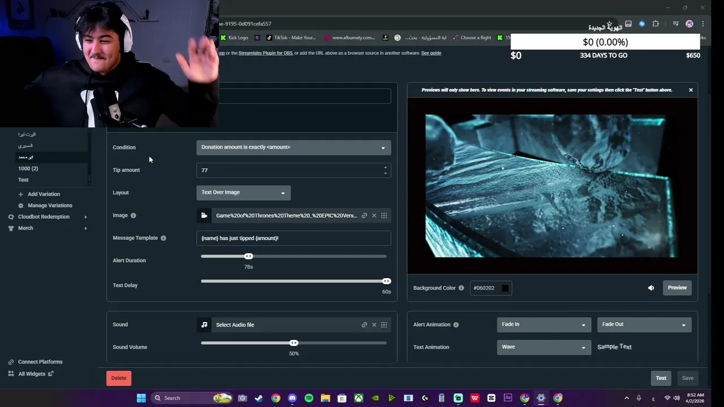Open Steam from the taskbar
The image size is (724, 407).
point(259,398)
